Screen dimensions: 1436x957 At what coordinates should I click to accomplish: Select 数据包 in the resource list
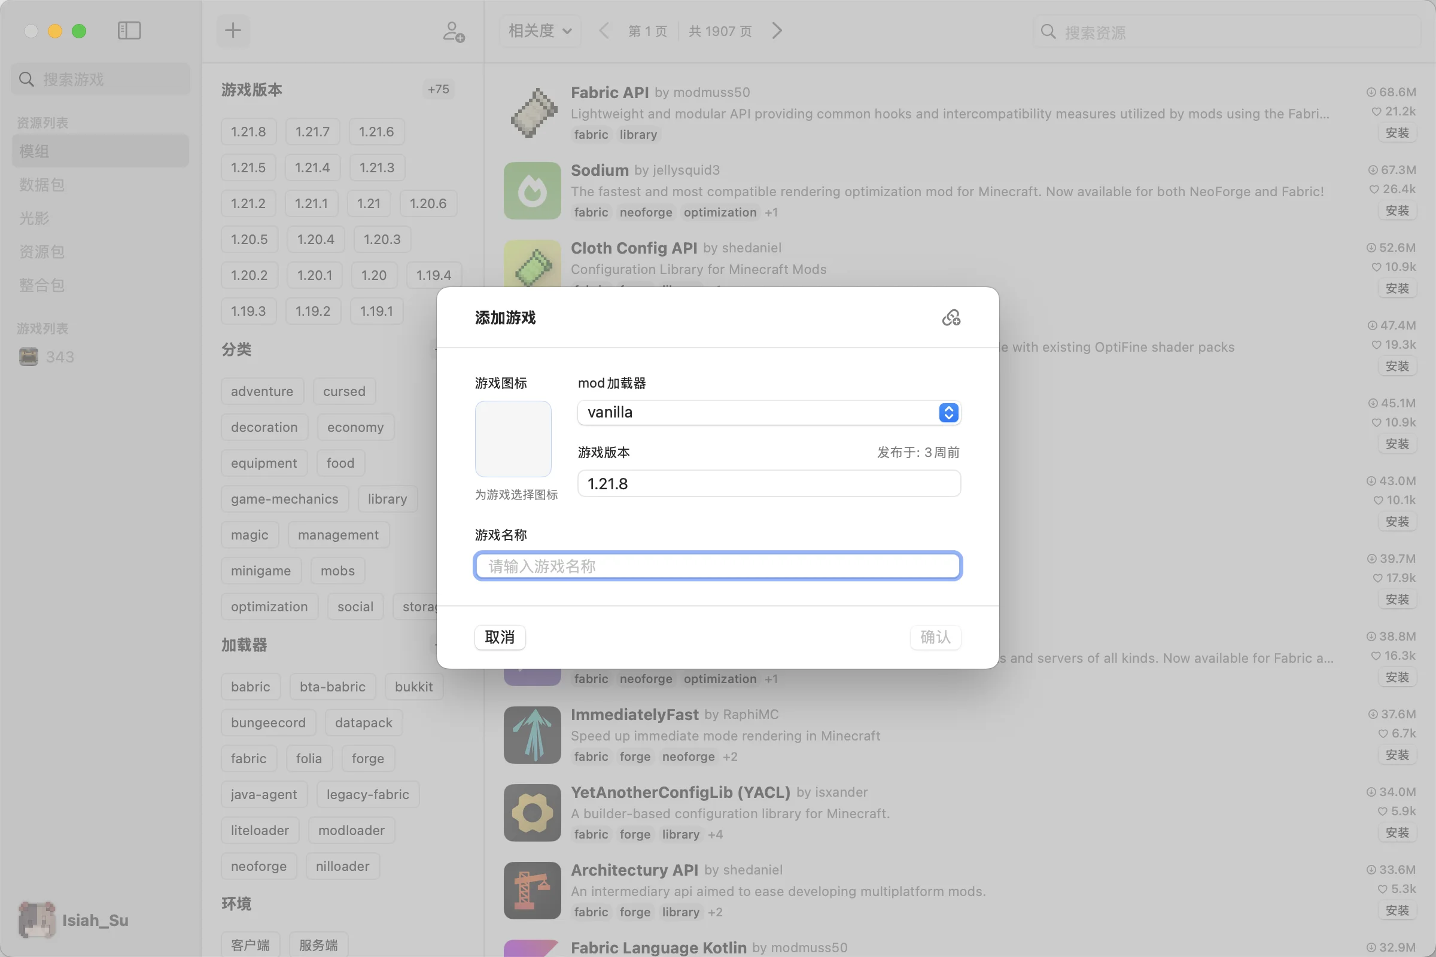point(41,184)
